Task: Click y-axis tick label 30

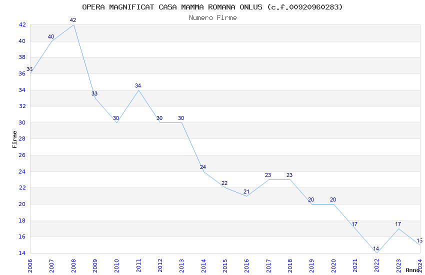Action: (x=22, y=122)
